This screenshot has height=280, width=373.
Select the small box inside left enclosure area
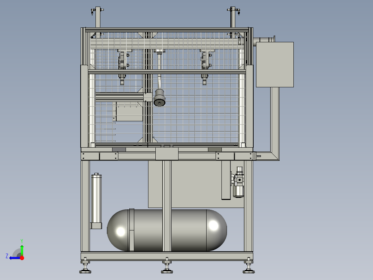click(129, 112)
